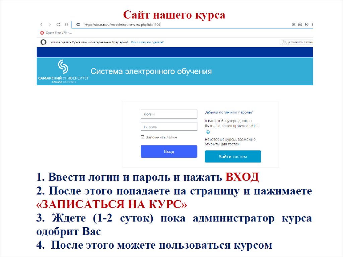Click the 'Зайти гостем' button

point(233,156)
